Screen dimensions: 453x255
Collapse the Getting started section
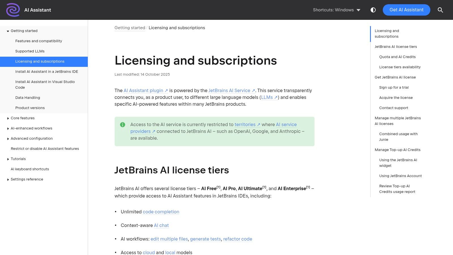coord(8,31)
